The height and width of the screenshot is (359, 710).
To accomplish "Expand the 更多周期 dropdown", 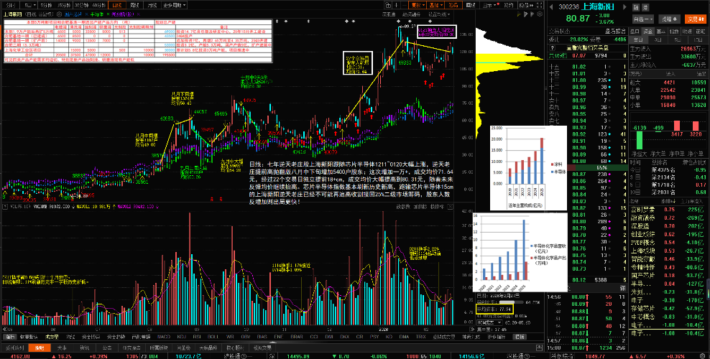I will (174, 6).
